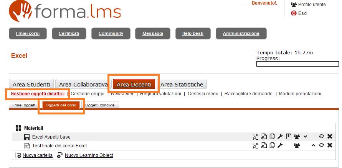Move Test finale del corso Excel up

point(313,145)
